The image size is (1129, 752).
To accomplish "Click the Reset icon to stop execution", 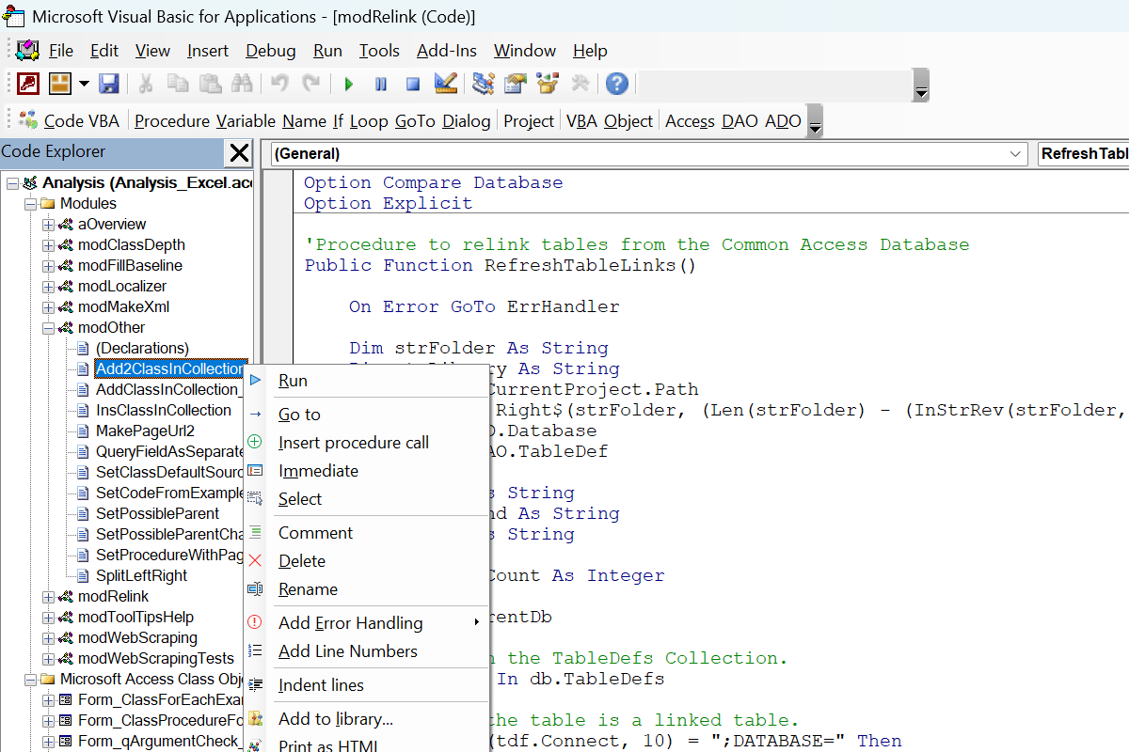I will pyautogui.click(x=412, y=84).
